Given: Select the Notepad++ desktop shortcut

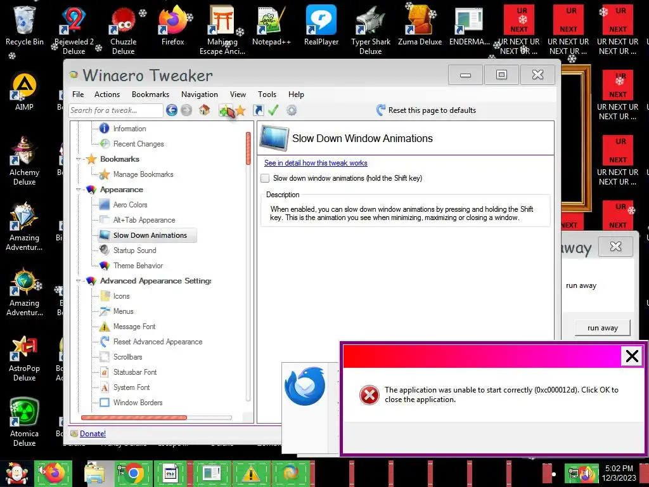Looking at the screenshot, I should [x=271, y=26].
